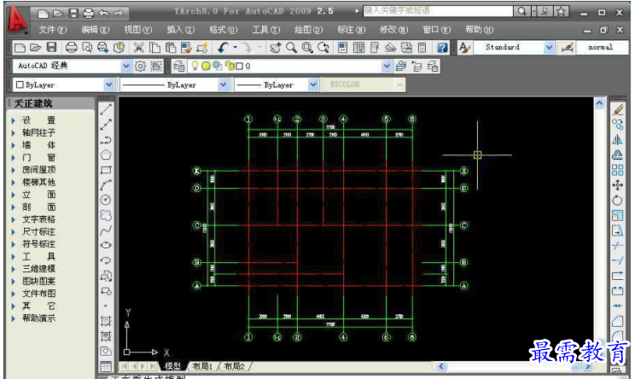Open the 编辑(E) menu
The width and height of the screenshot is (635, 379).
96,30
